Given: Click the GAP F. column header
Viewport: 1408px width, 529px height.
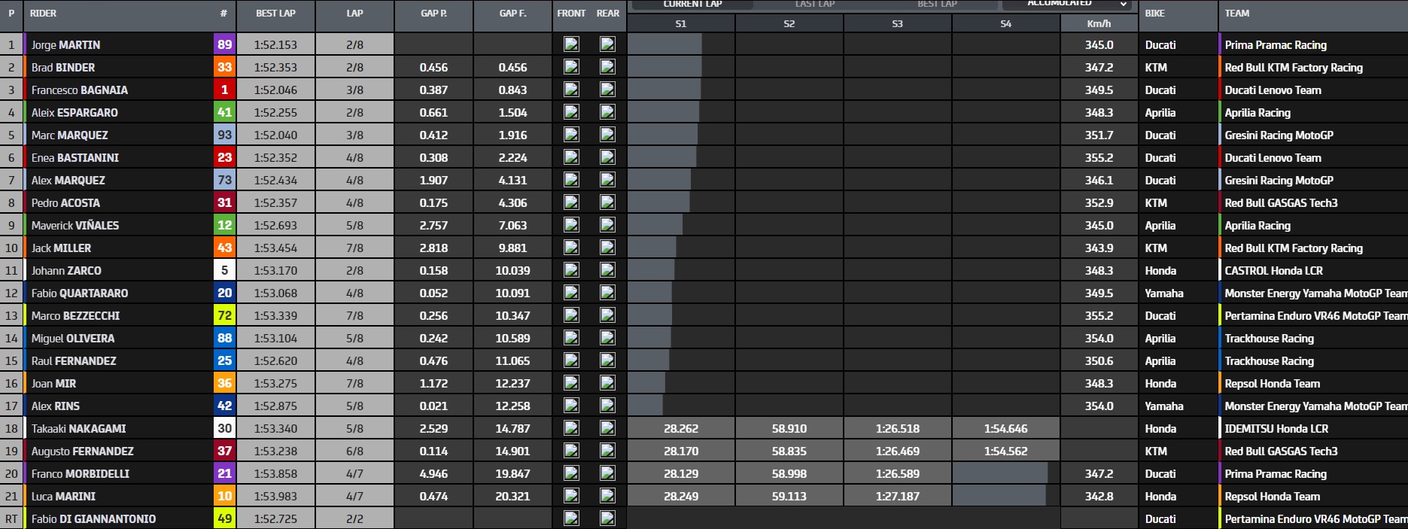Looking at the screenshot, I should click(x=512, y=13).
